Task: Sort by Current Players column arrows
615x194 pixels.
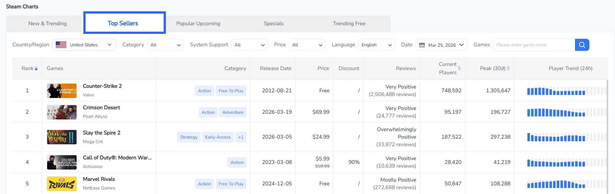Action: (459, 68)
